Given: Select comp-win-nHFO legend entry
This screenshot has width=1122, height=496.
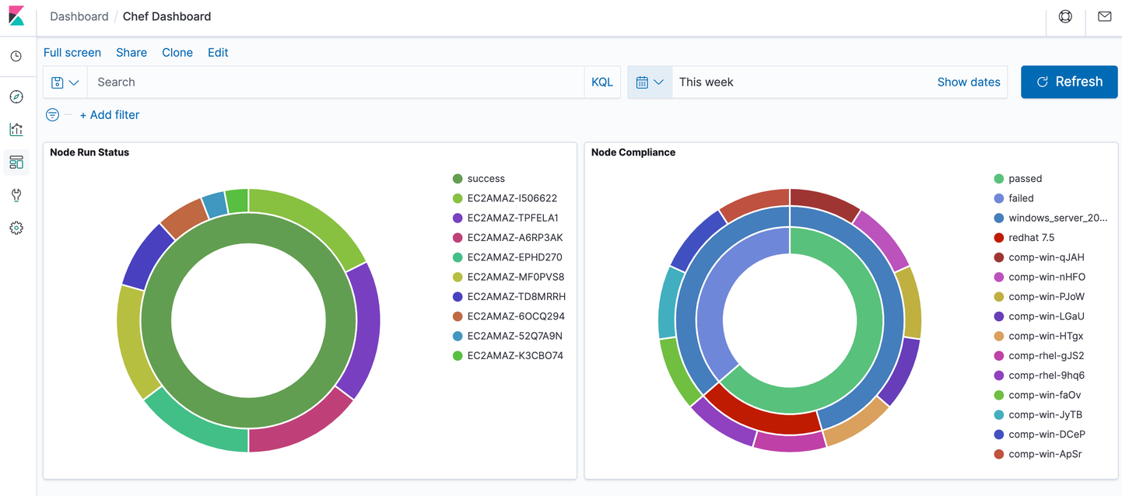Looking at the screenshot, I should click(x=1040, y=277).
